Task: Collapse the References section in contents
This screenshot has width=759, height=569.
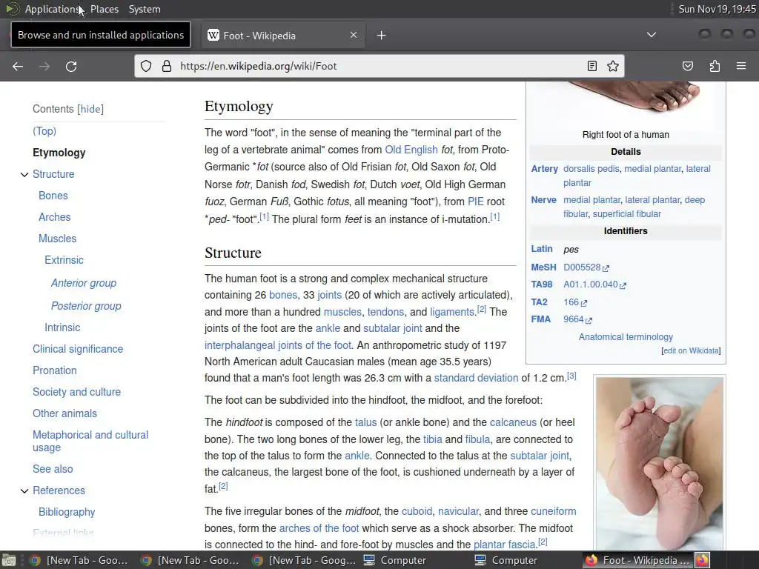Action: tap(24, 490)
